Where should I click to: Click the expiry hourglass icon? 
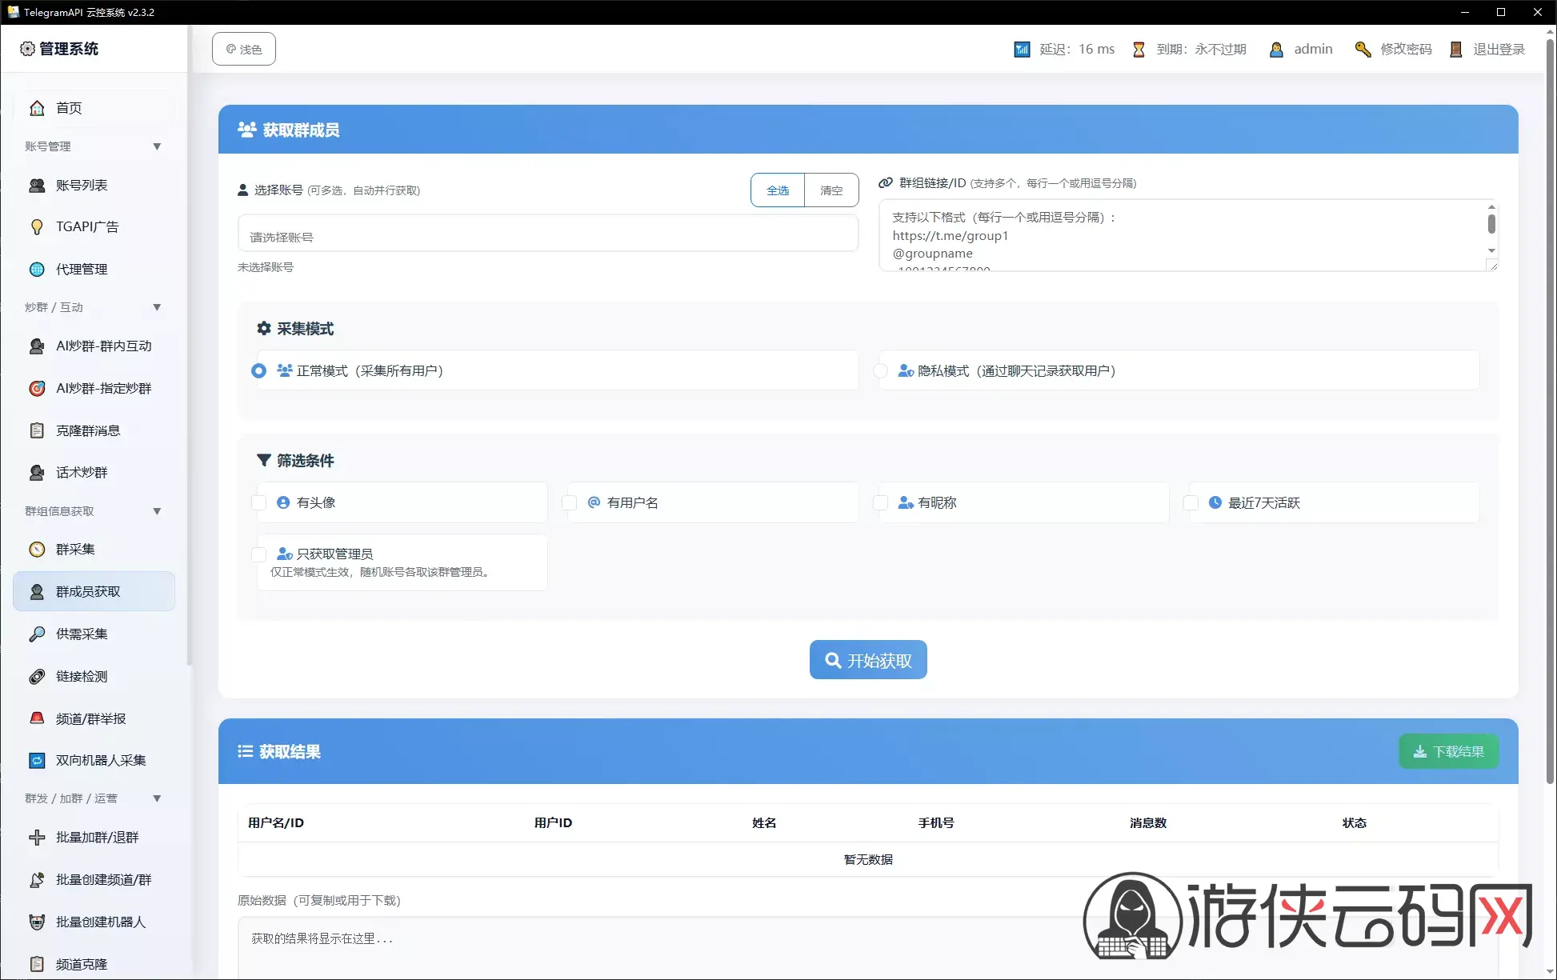pos(1139,50)
